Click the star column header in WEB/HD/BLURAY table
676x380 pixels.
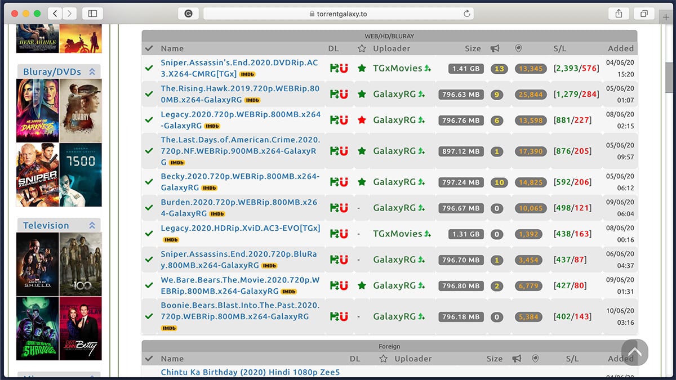pyautogui.click(x=362, y=48)
